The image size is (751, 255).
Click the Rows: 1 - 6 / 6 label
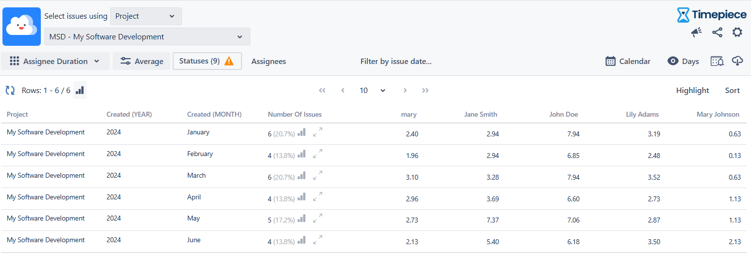46,91
